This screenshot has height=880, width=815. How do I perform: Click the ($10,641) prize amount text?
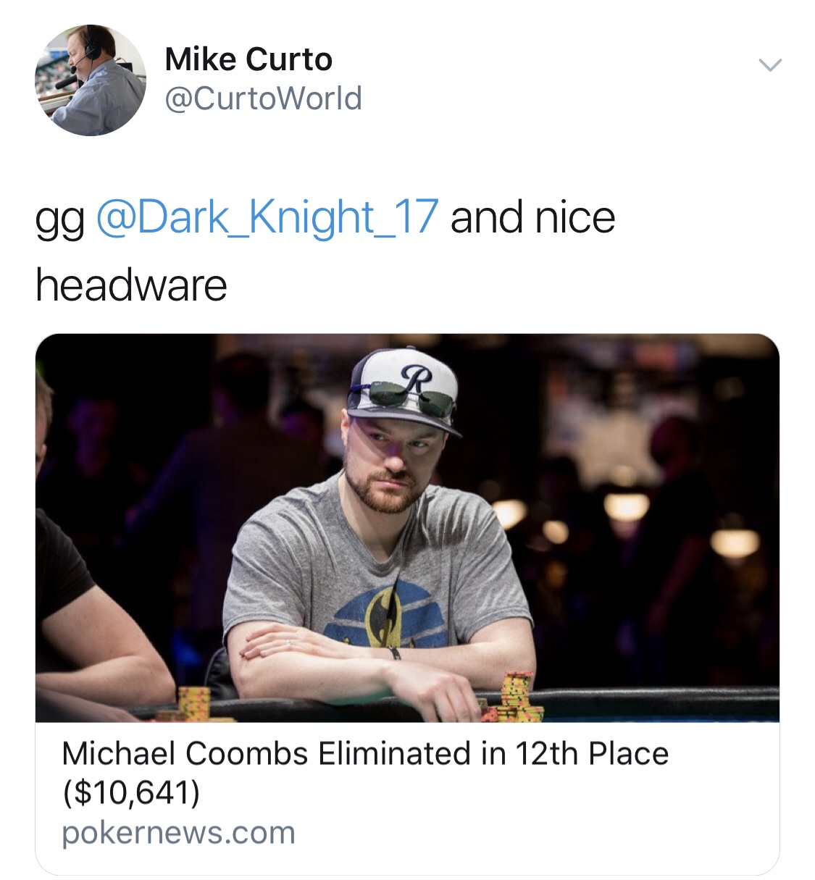(x=131, y=792)
